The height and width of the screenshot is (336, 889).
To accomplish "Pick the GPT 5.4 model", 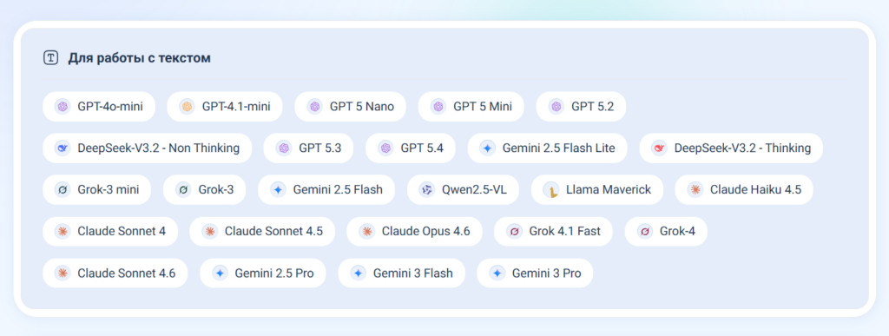I will [x=411, y=148].
